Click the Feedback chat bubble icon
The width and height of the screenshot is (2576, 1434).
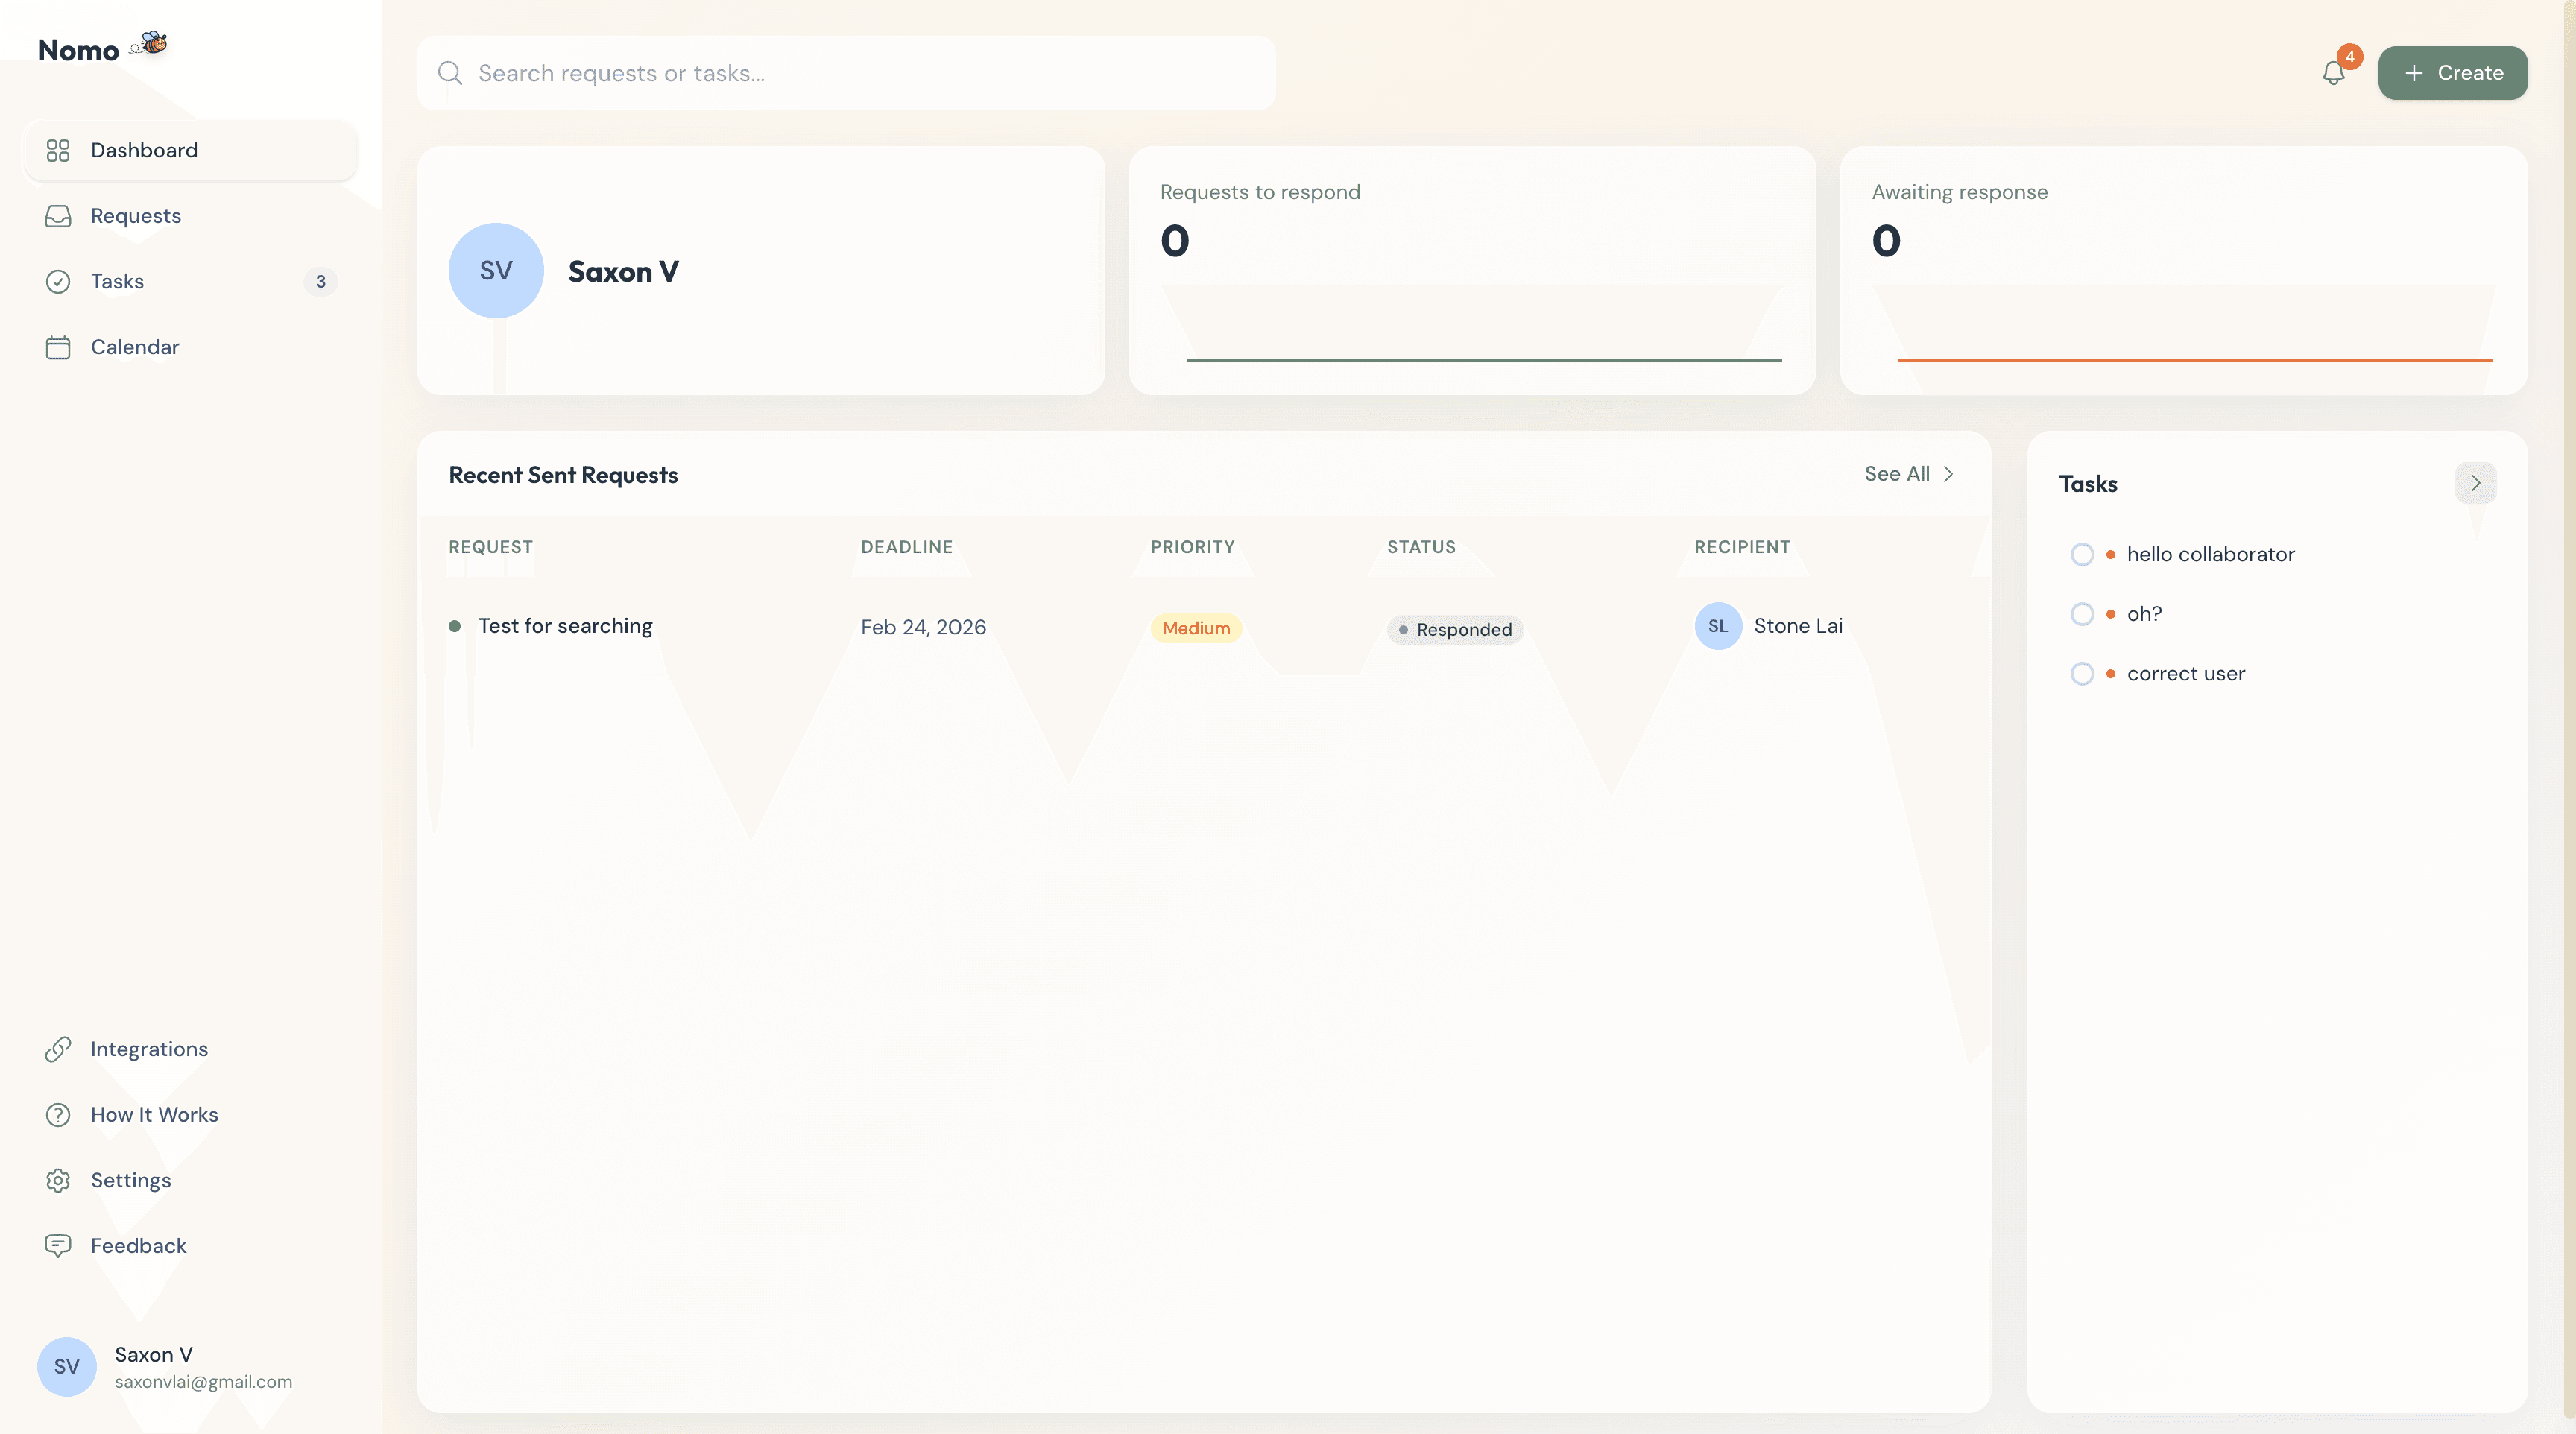tap(58, 1246)
